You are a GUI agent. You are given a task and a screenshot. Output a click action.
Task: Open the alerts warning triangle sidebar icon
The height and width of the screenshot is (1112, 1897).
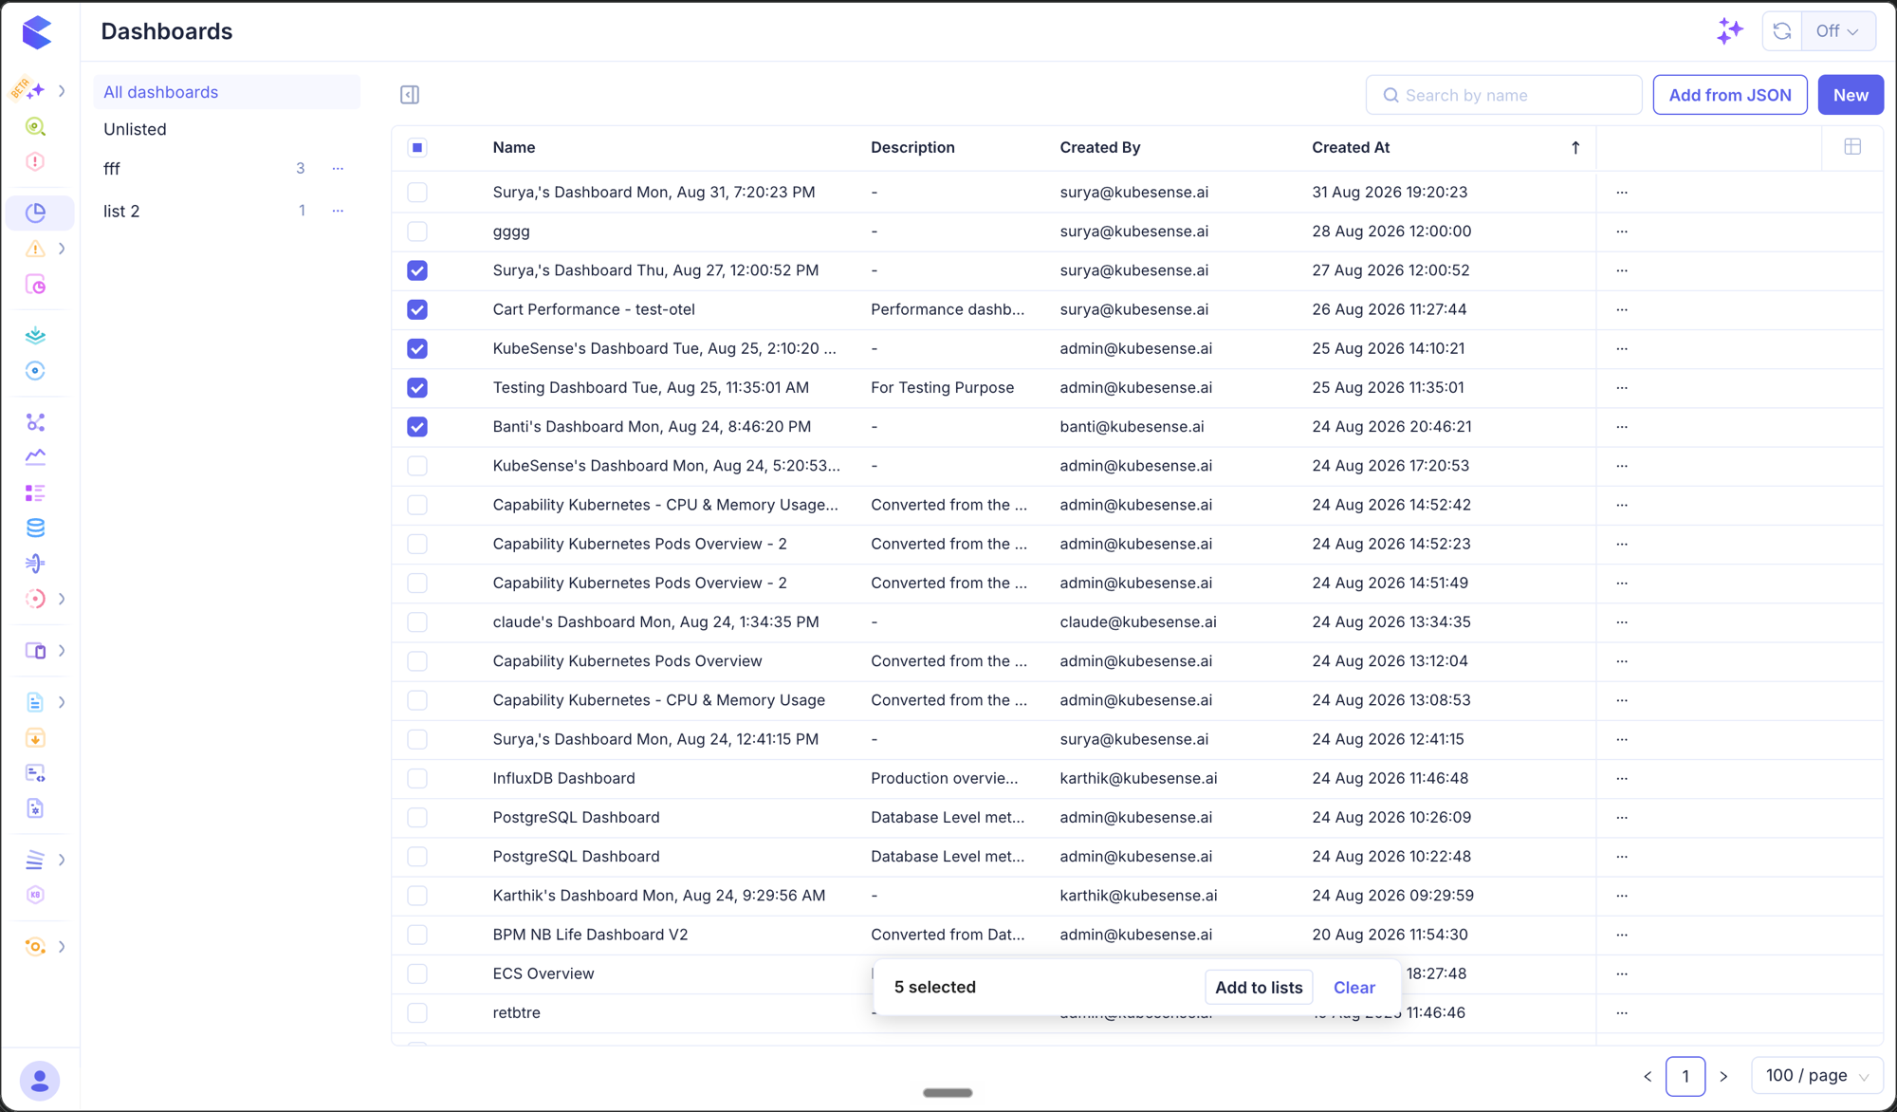pyautogui.click(x=35, y=249)
